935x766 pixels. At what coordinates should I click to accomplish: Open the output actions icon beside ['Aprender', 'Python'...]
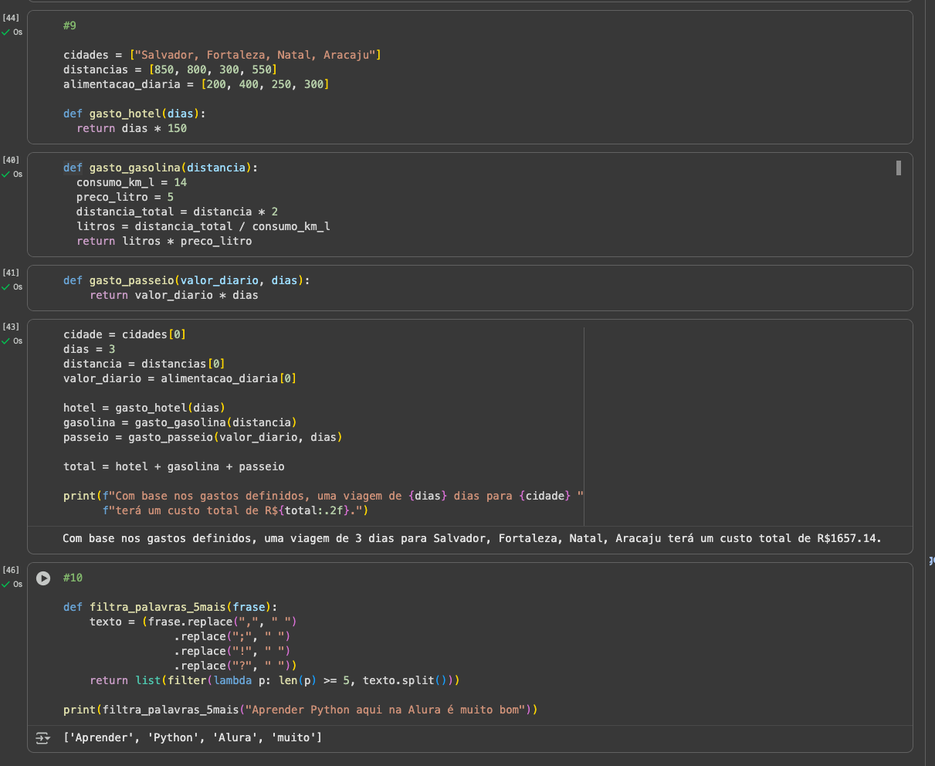(43, 738)
